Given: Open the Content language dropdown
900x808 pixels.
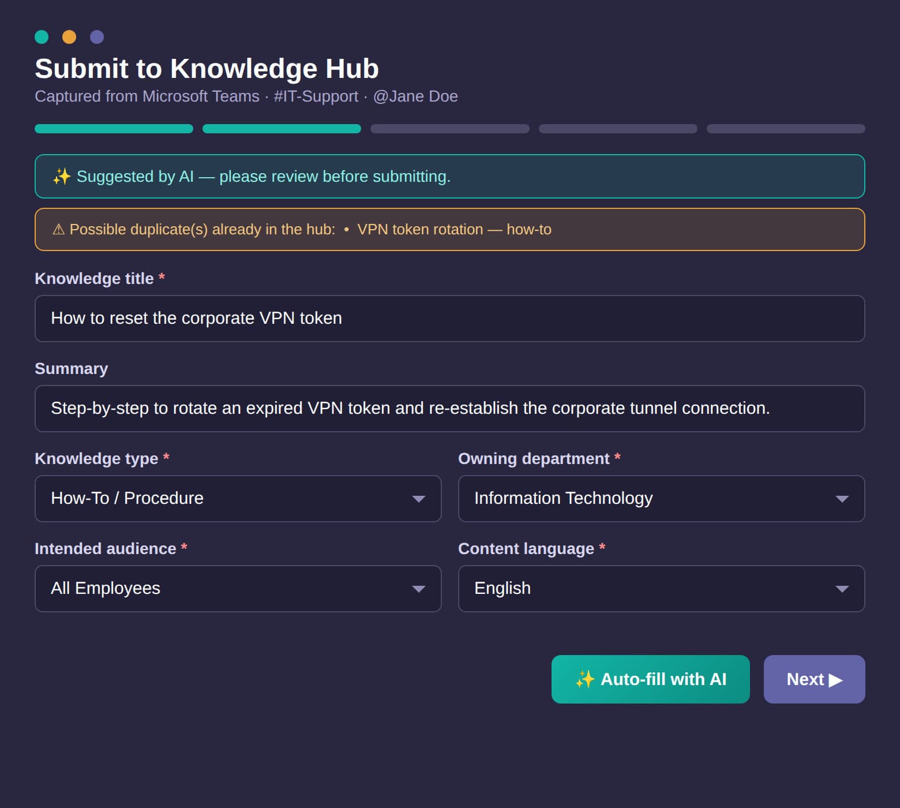Looking at the screenshot, I should pos(662,589).
